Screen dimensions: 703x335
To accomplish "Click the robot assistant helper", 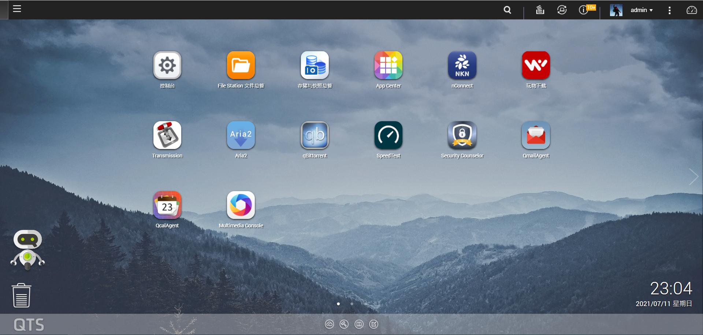I will (27, 250).
